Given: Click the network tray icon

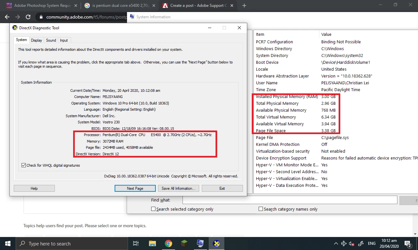Looking at the screenshot, I should click(344, 243).
